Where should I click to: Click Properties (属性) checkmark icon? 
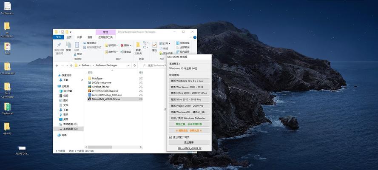154,46
